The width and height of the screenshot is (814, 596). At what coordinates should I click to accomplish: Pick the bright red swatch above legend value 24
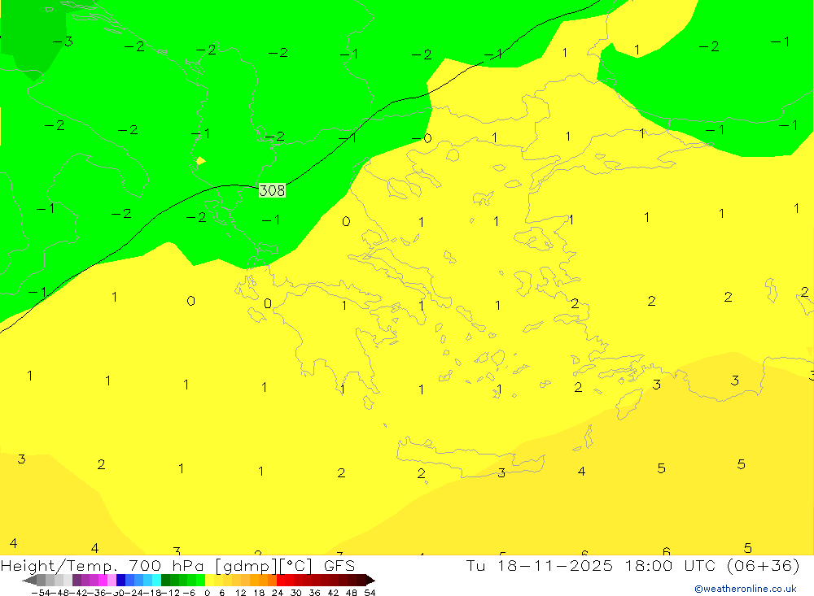281,581
